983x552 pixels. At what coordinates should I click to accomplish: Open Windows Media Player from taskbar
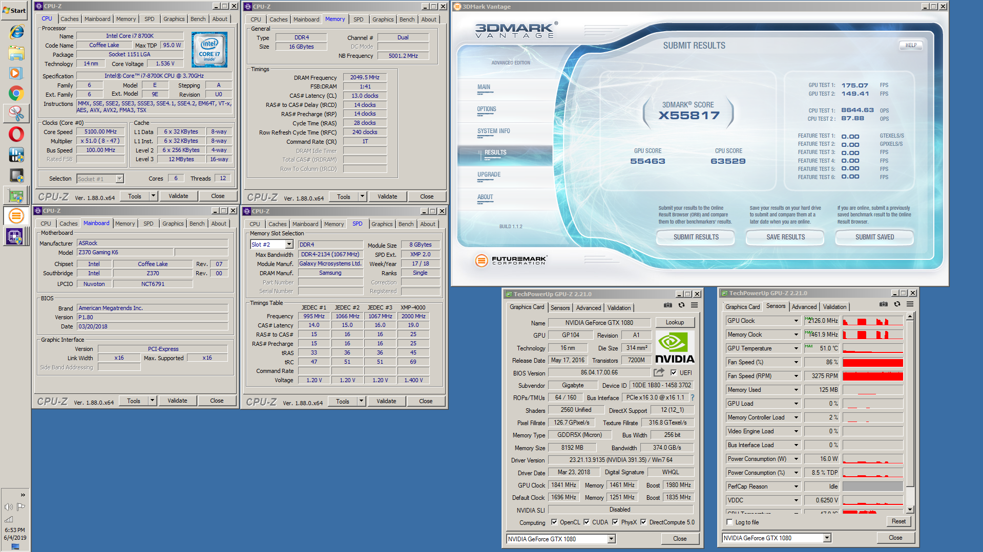16,73
